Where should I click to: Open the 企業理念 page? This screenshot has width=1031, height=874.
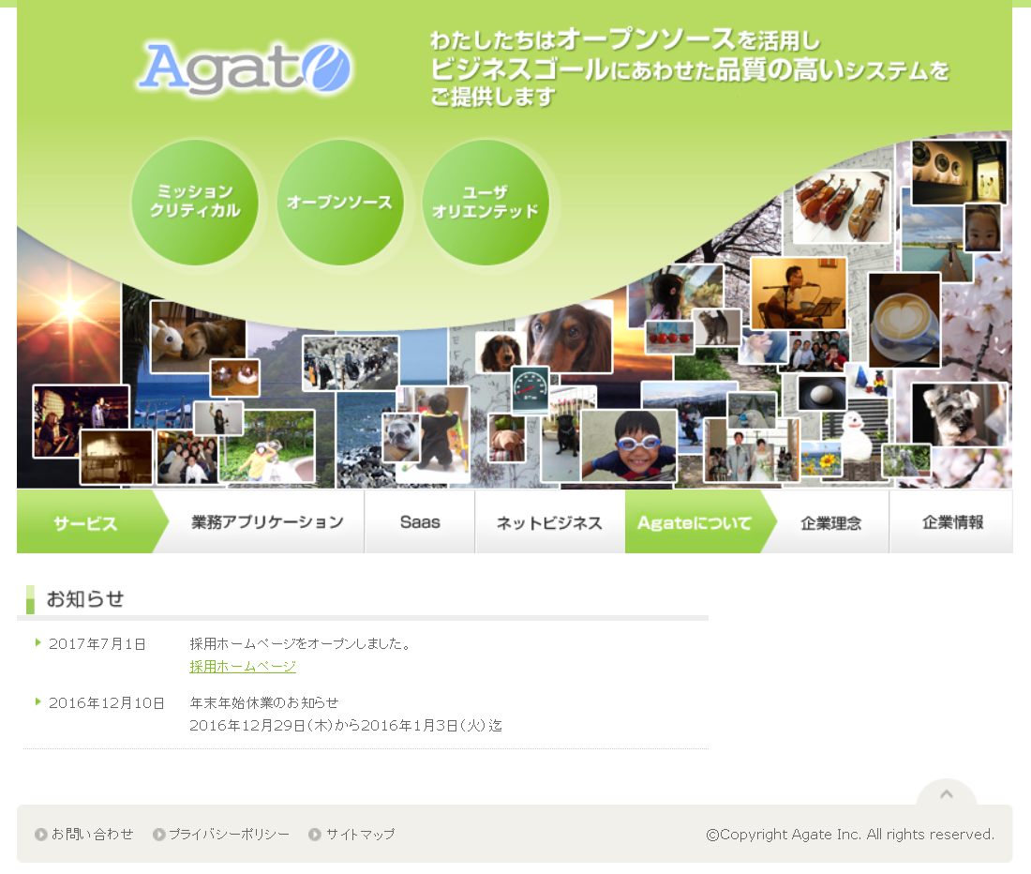[x=831, y=522]
